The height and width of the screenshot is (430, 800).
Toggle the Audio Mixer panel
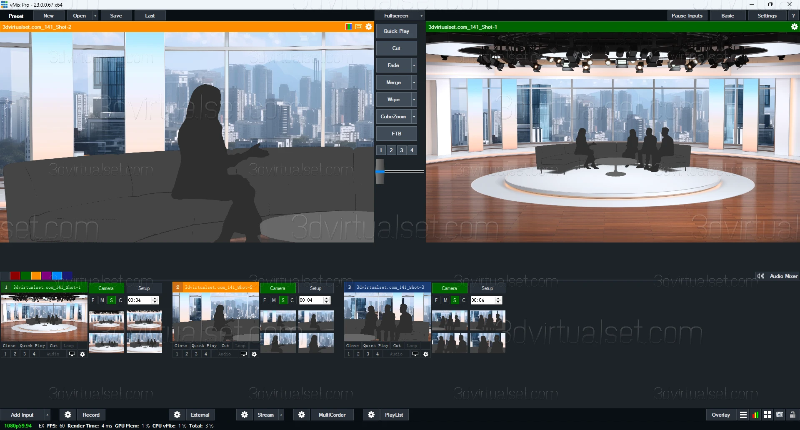(x=777, y=276)
